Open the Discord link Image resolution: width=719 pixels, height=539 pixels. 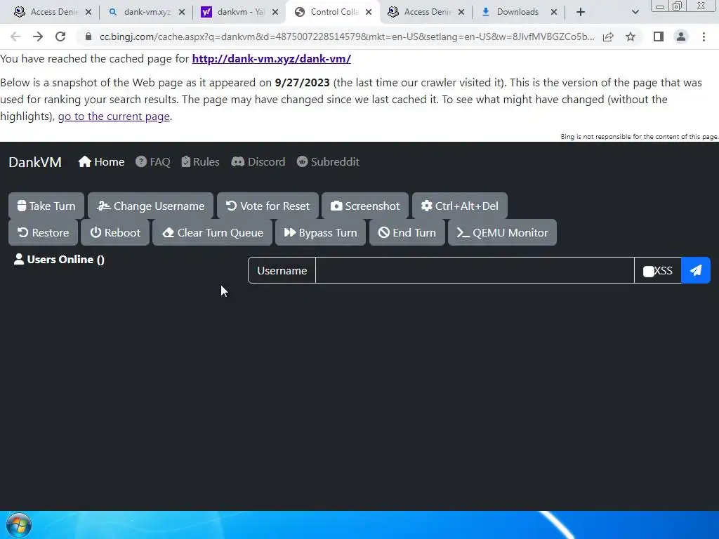tap(258, 162)
